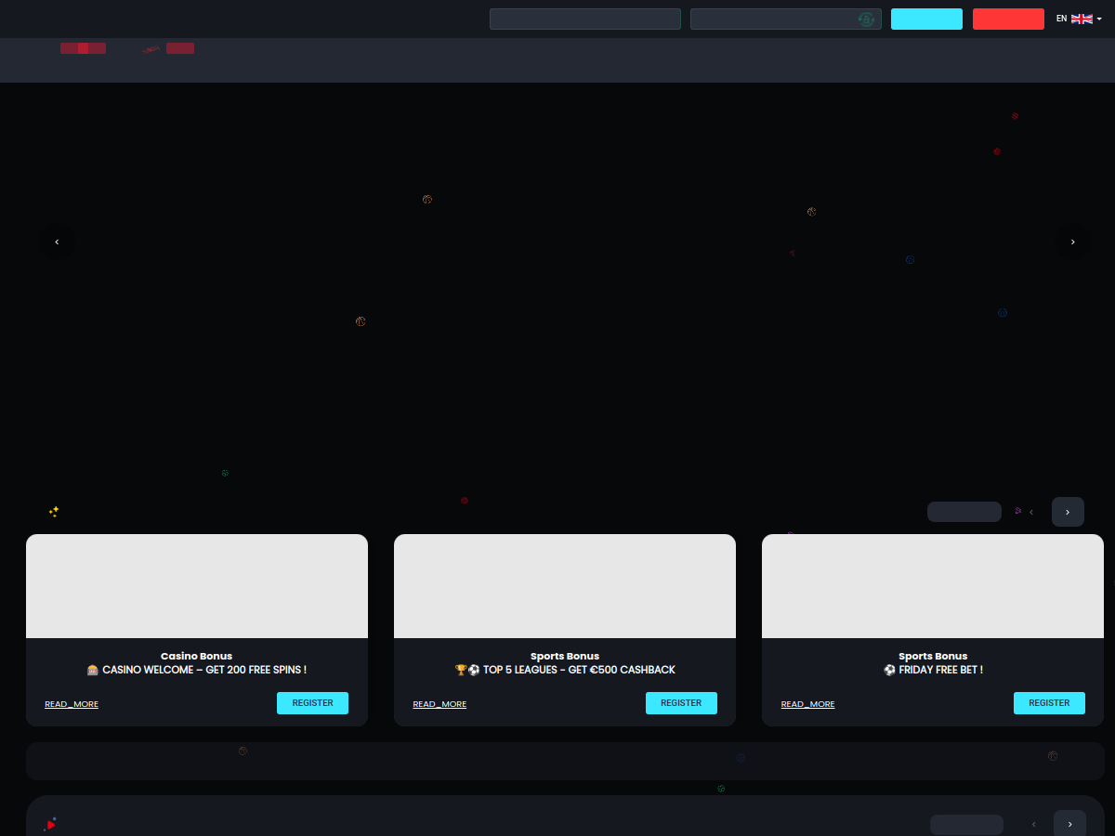This screenshot has height=836, width=1115.
Task: Click next arrow in the bottom section
Action: (x=1069, y=824)
